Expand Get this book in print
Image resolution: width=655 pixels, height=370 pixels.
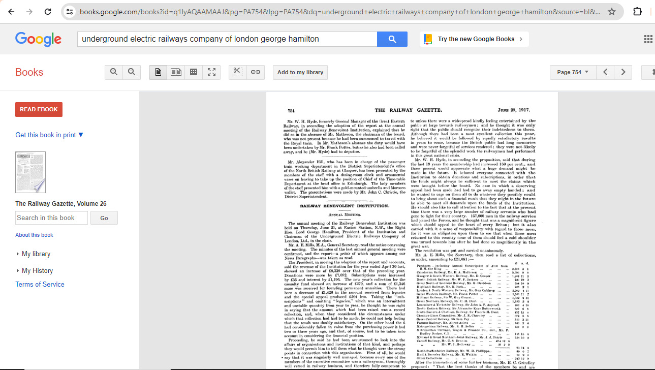[x=49, y=135]
